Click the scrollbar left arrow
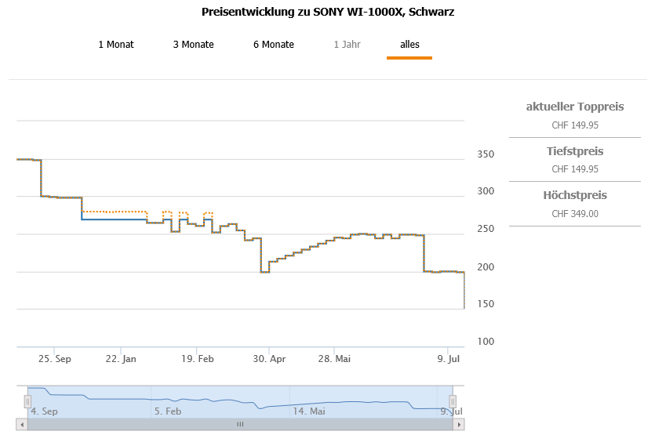655x442 pixels. (21, 424)
